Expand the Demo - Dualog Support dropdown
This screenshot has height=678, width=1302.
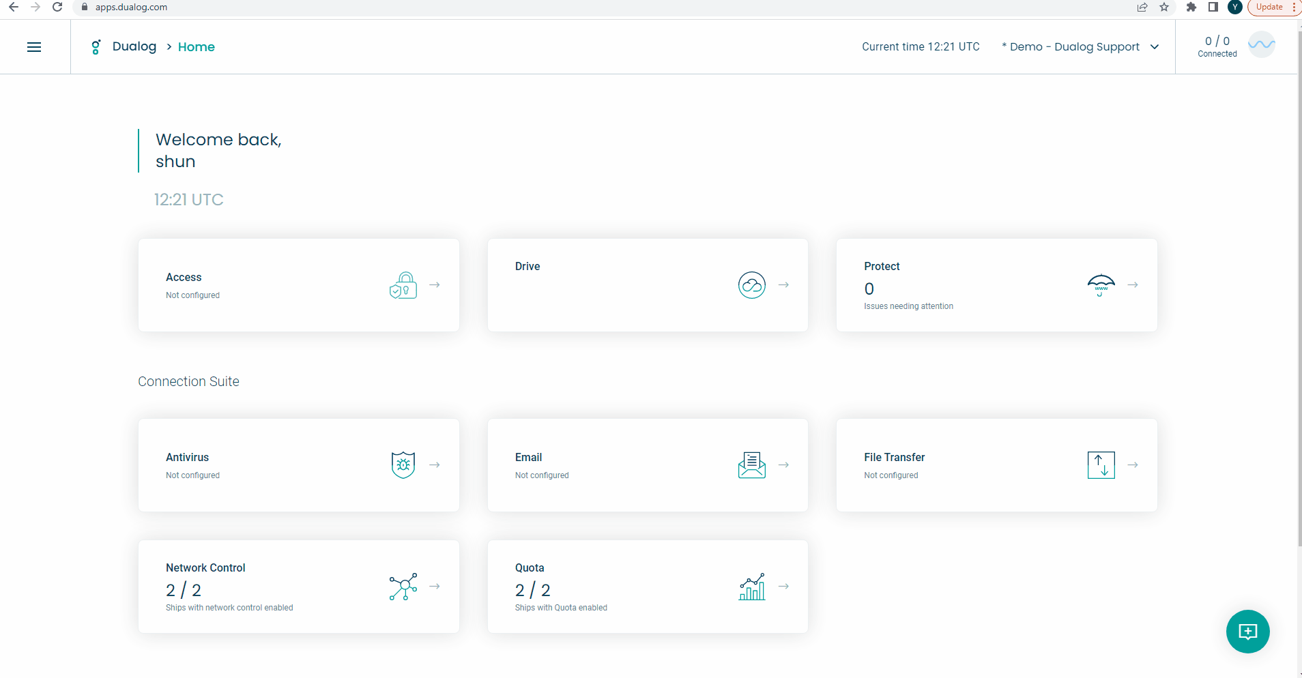[x=1080, y=47]
